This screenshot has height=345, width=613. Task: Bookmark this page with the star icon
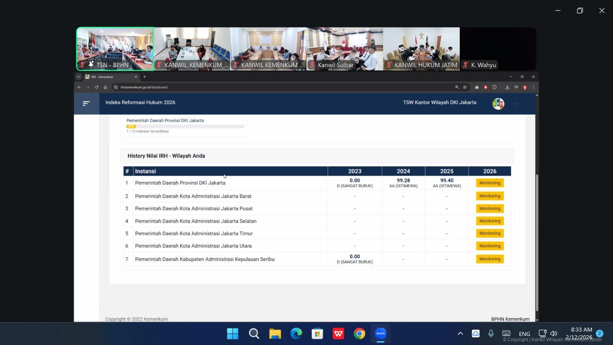pyautogui.click(x=465, y=87)
